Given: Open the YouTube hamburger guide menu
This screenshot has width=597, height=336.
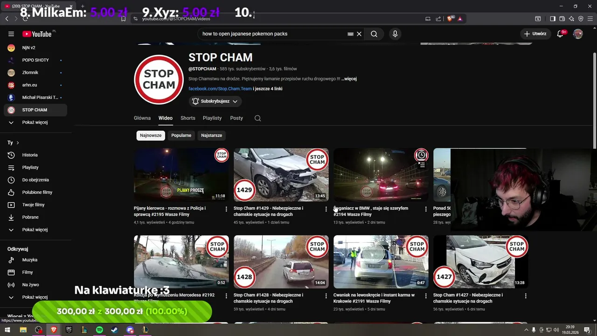Looking at the screenshot, I should pos(11,34).
